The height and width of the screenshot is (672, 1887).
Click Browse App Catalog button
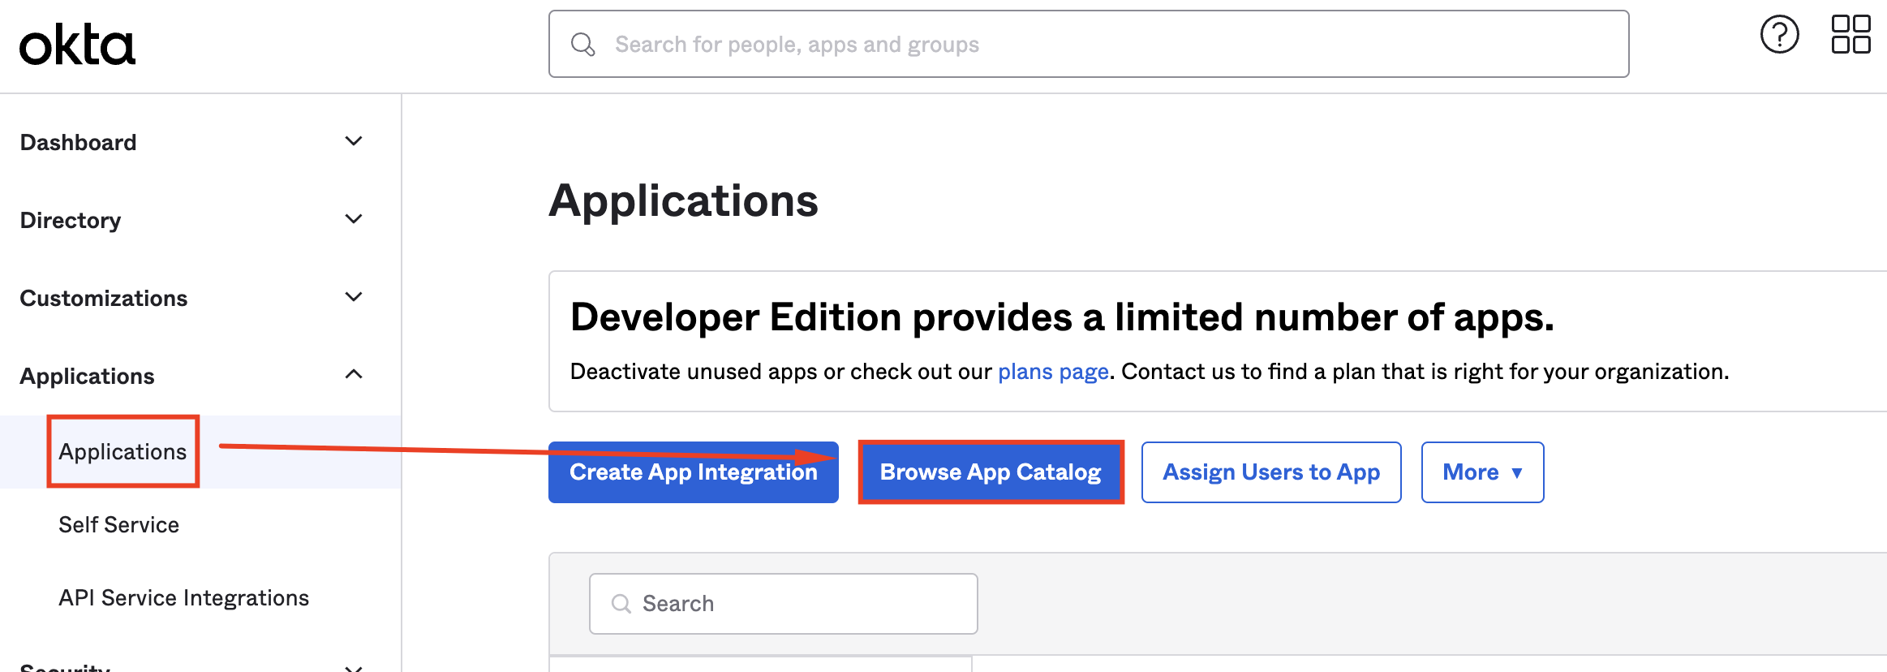click(x=990, y=472)
